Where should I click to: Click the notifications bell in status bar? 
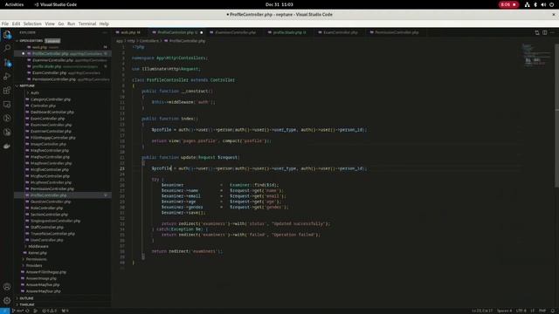tap(553, 311)
